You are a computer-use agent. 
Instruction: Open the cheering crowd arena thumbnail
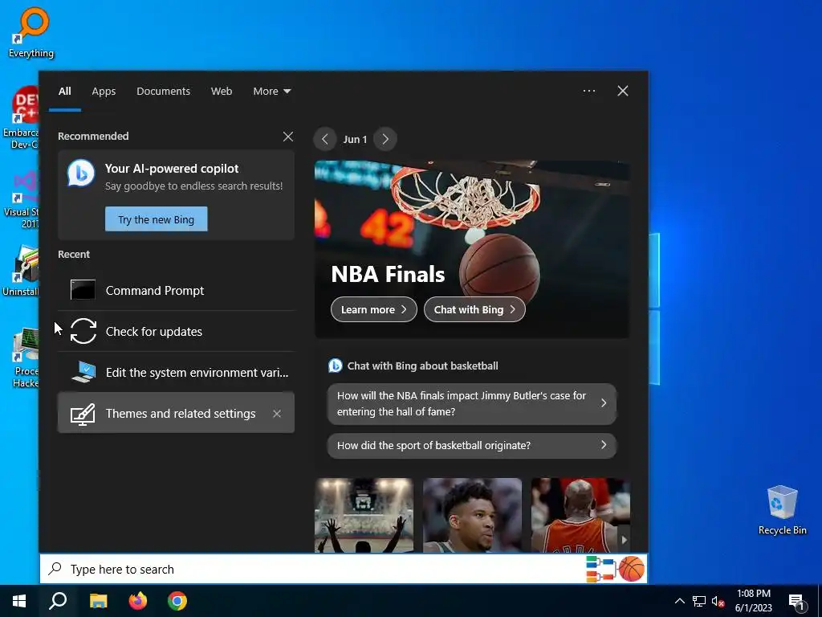(x=364, y=515)
